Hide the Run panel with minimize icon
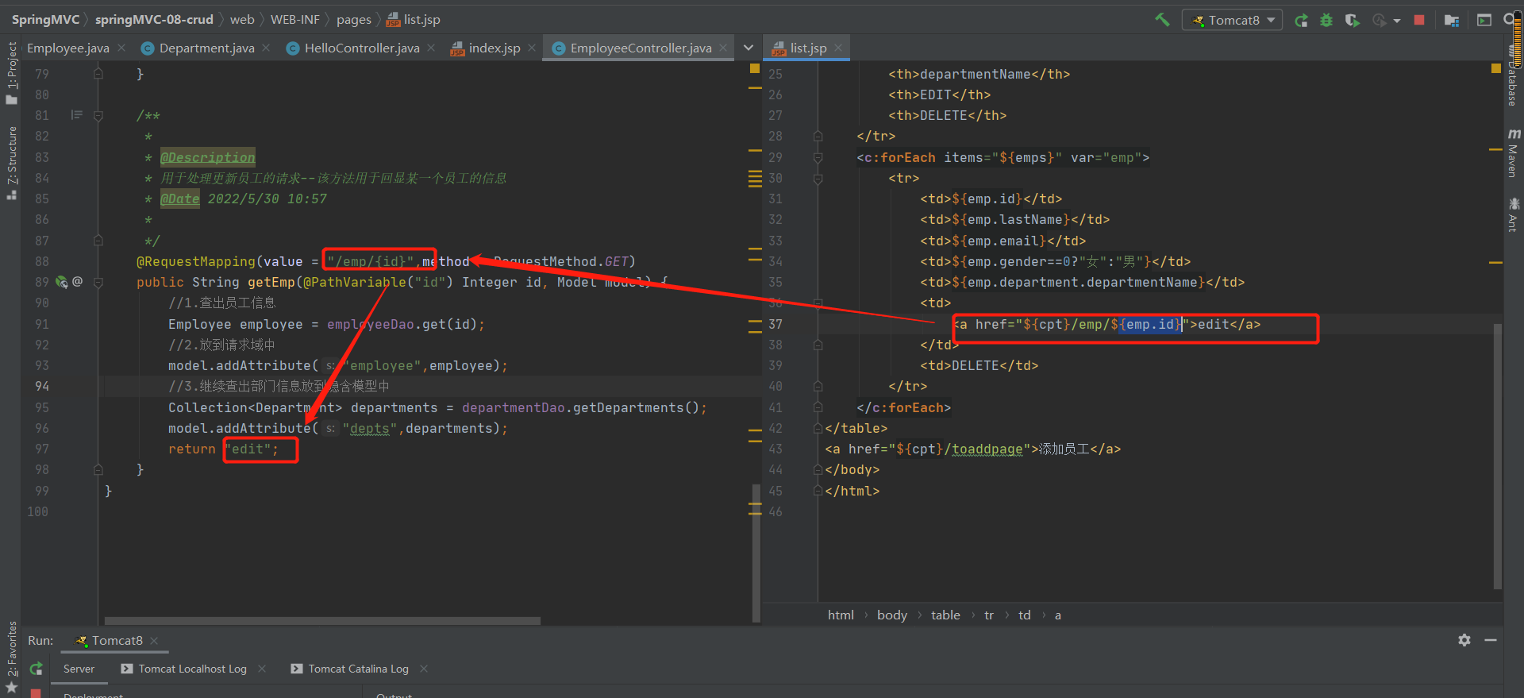The height and width of the screenshot is (698, 1524). point(1491,640)
